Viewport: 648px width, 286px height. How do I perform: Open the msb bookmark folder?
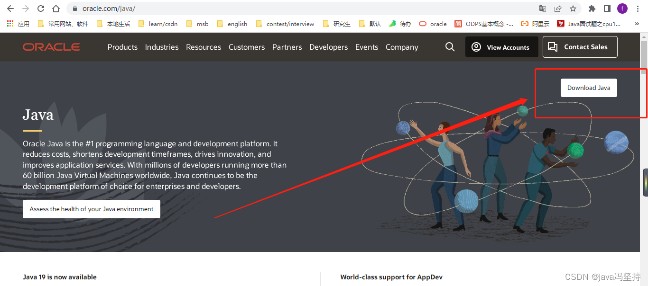197,24
